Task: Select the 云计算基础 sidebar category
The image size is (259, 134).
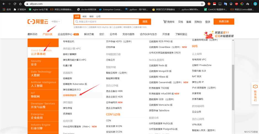Action: (x=43, y=52)
